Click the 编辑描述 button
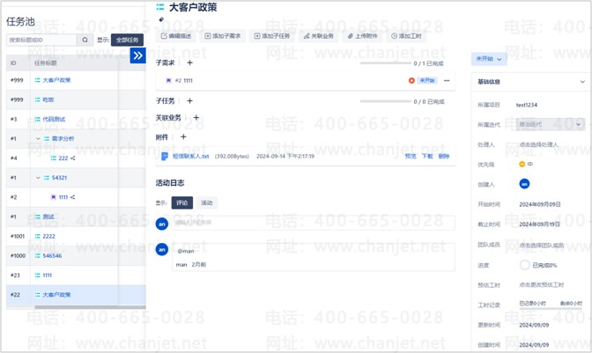592x353 pixels. pyautogui.click(x=176, y=36)
